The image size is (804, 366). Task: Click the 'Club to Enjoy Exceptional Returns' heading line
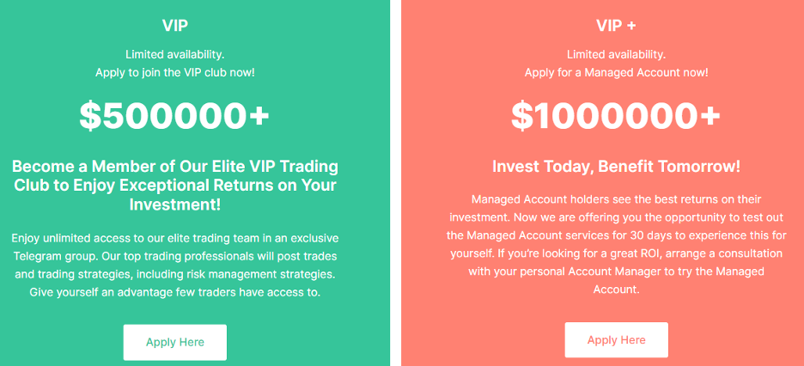pos(175,185)
